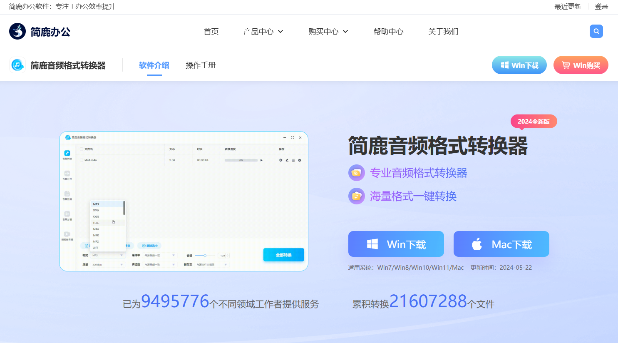Choose MP2 in the format list
The image size is (618, 343).
pos(107,242)
